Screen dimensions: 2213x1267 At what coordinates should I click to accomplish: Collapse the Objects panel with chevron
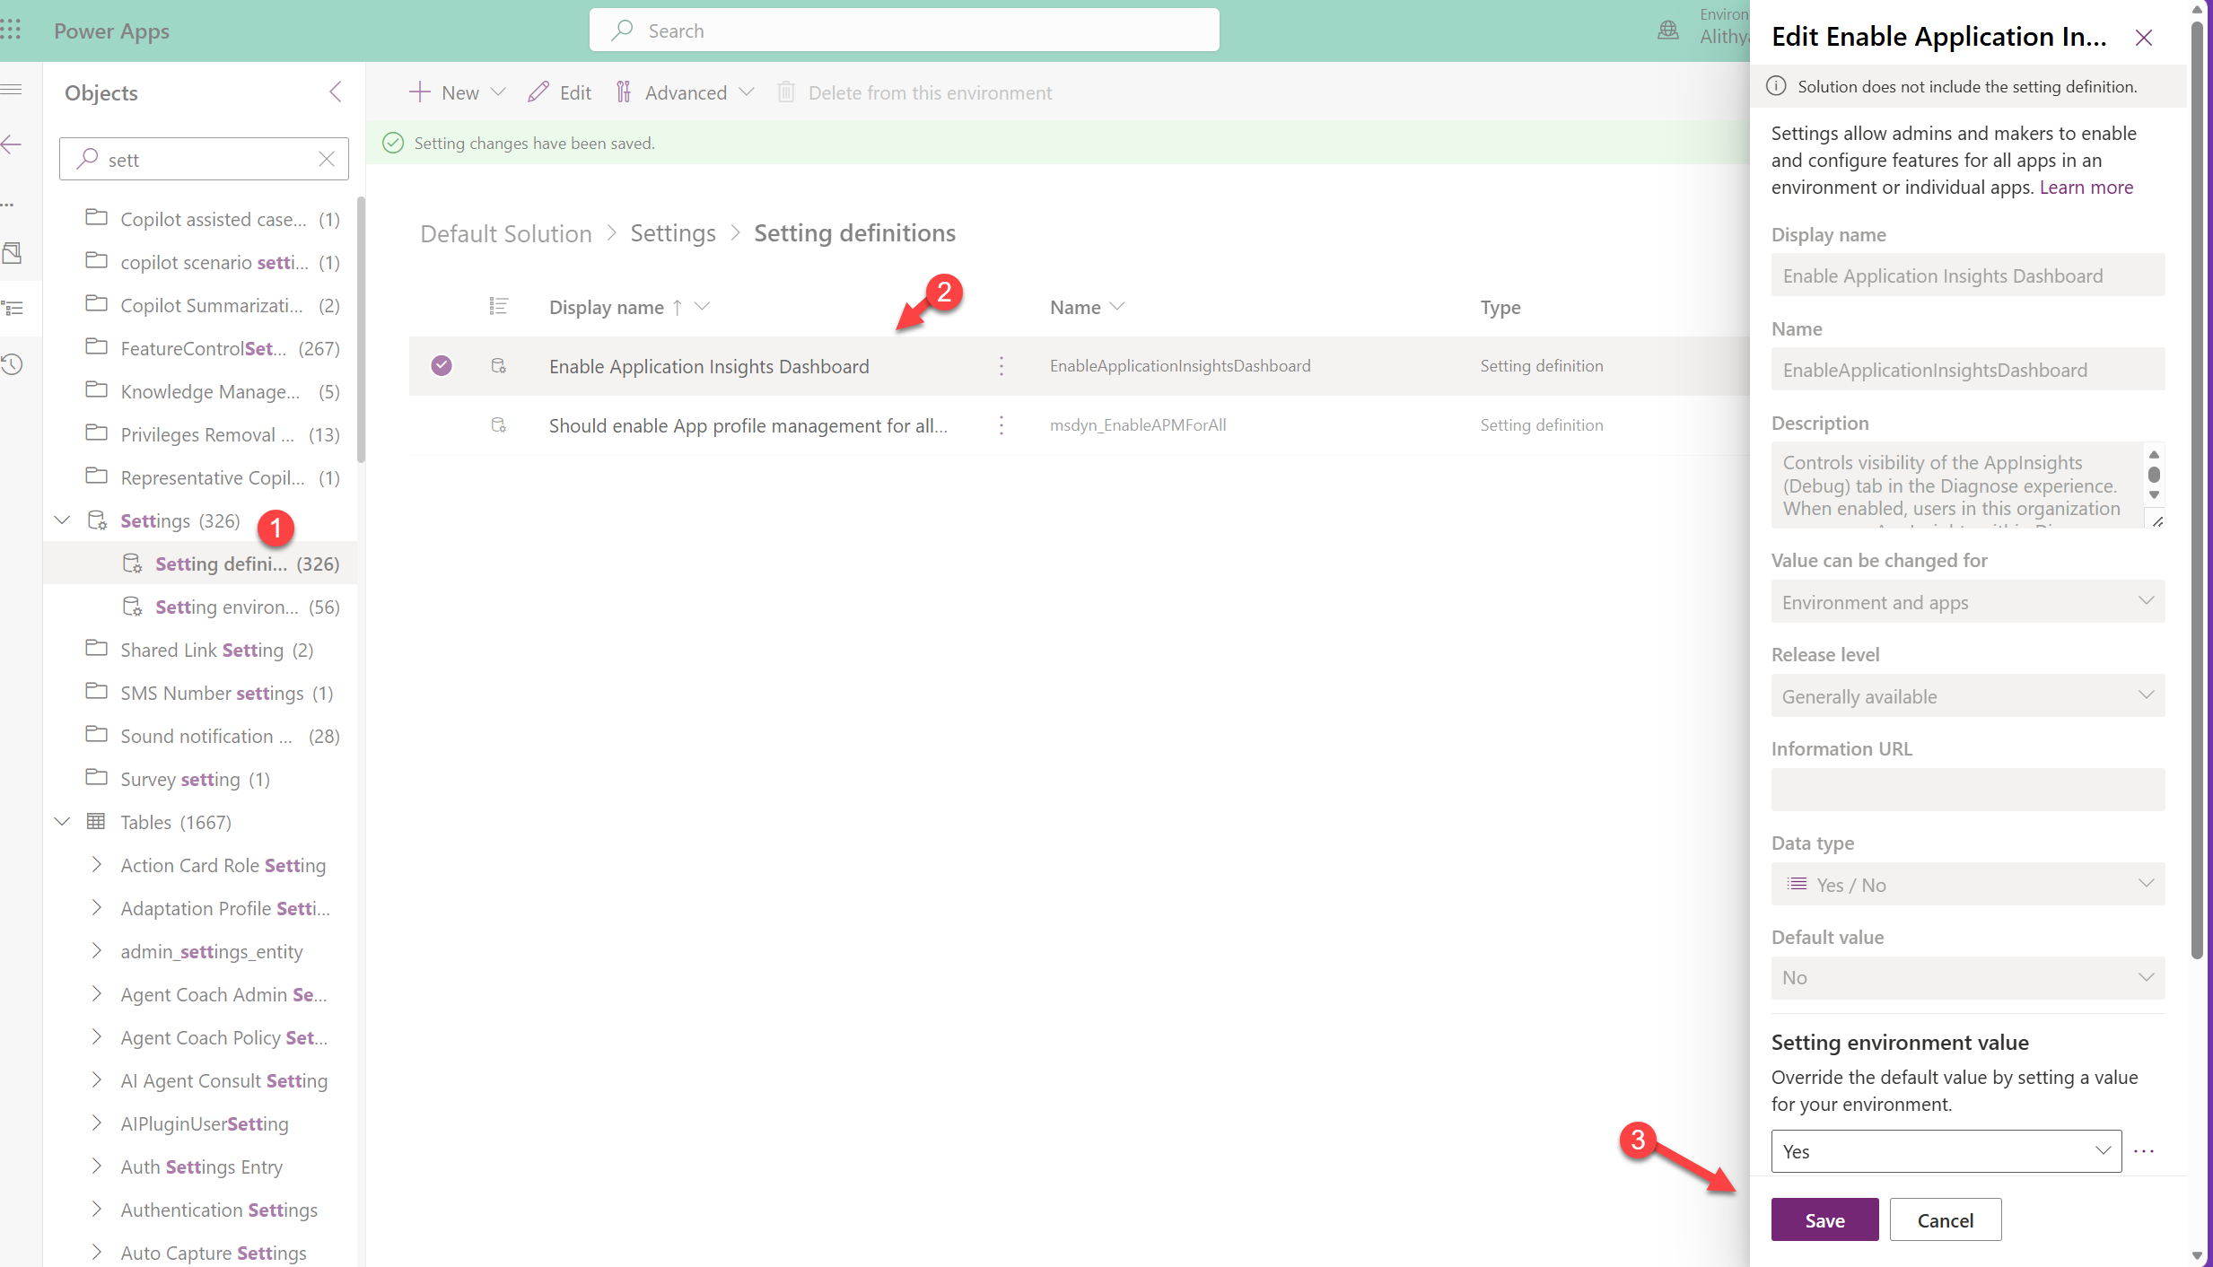pos(335,92)
